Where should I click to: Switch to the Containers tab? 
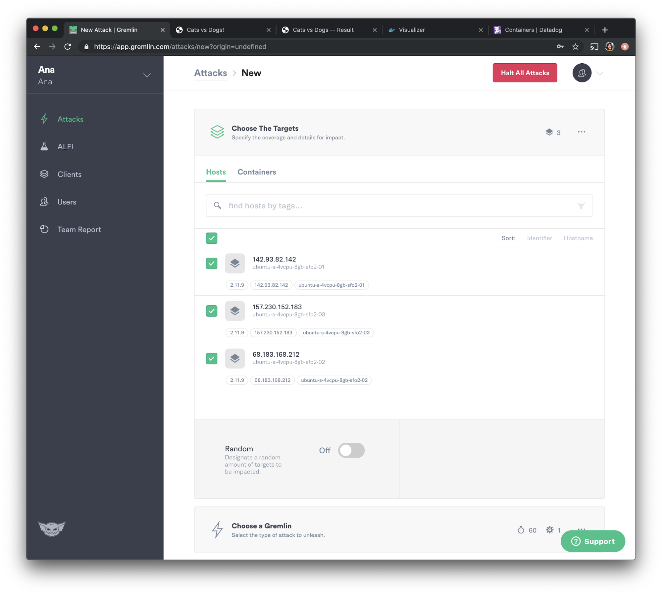[x=257, y=172]
